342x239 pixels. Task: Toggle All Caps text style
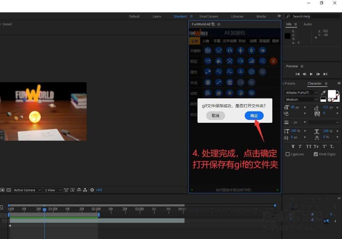(309, 146)
